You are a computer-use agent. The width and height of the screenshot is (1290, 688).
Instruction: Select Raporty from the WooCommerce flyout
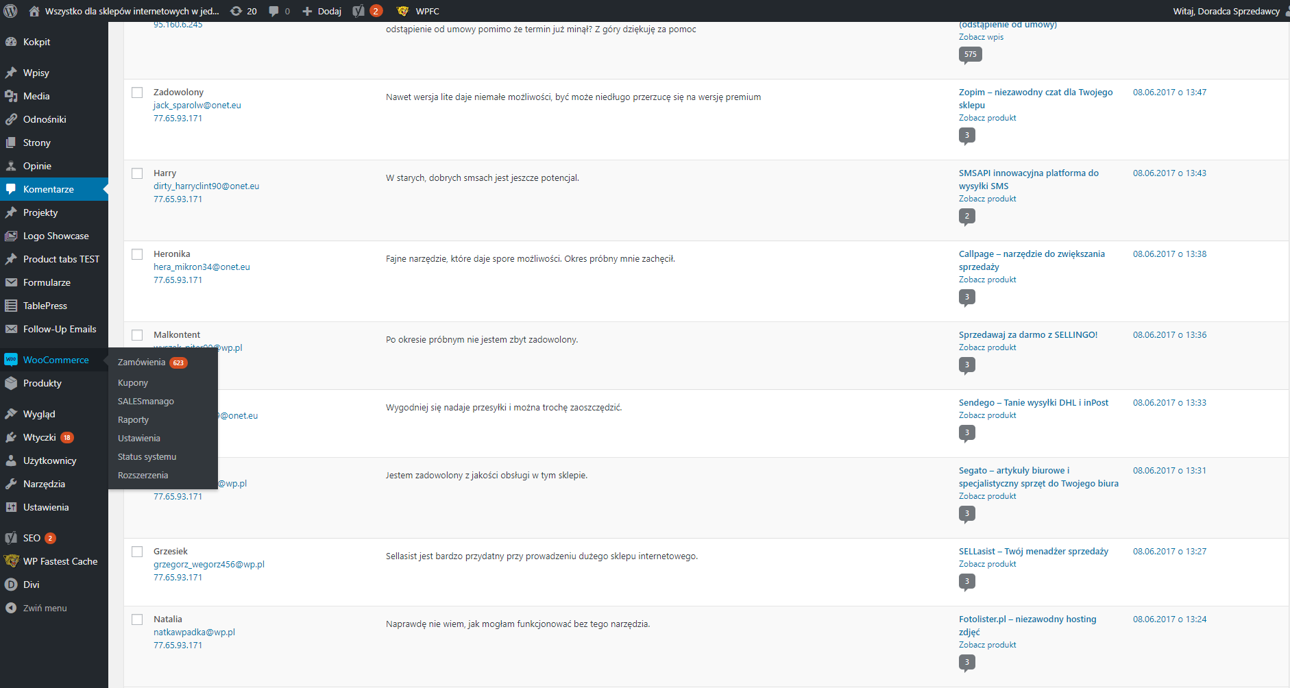pos(133,420)
